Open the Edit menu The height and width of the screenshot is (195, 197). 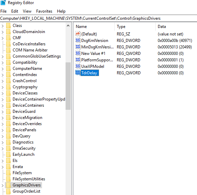pos(15,11)
